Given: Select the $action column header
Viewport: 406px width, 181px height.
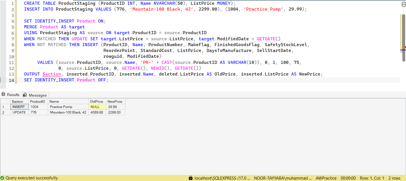Looking at the screenshot, I should [19, 101].
